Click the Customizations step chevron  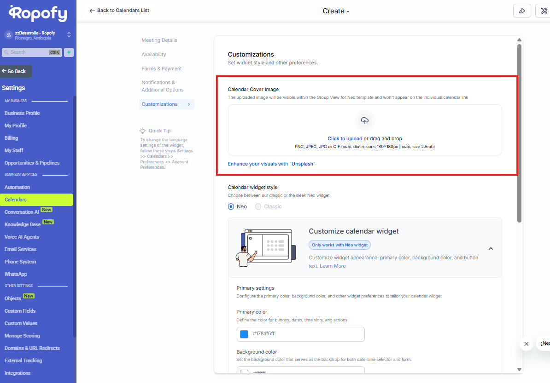pyautogui.click(x=189, y=104)
